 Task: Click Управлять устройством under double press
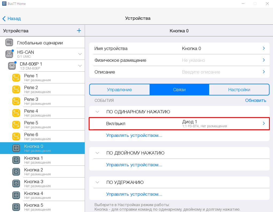(134, 165)
